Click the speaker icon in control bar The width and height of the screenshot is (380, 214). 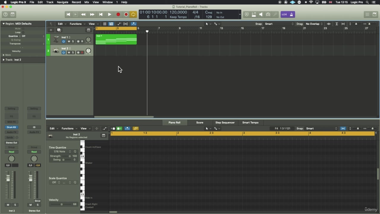pos(261,14)
